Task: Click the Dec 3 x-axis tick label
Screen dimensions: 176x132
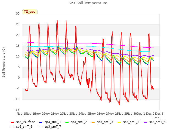Action: (159, 114)
